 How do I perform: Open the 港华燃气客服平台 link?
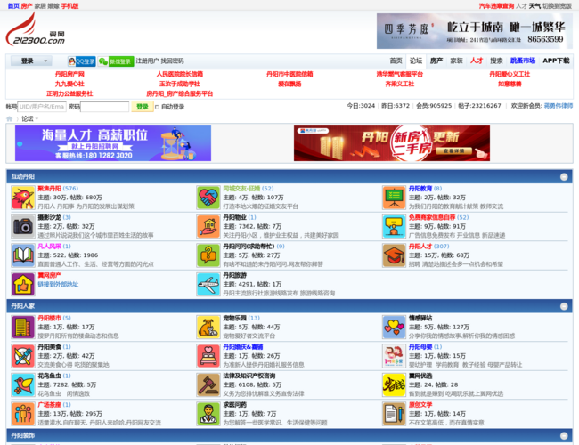pos(400,74)
